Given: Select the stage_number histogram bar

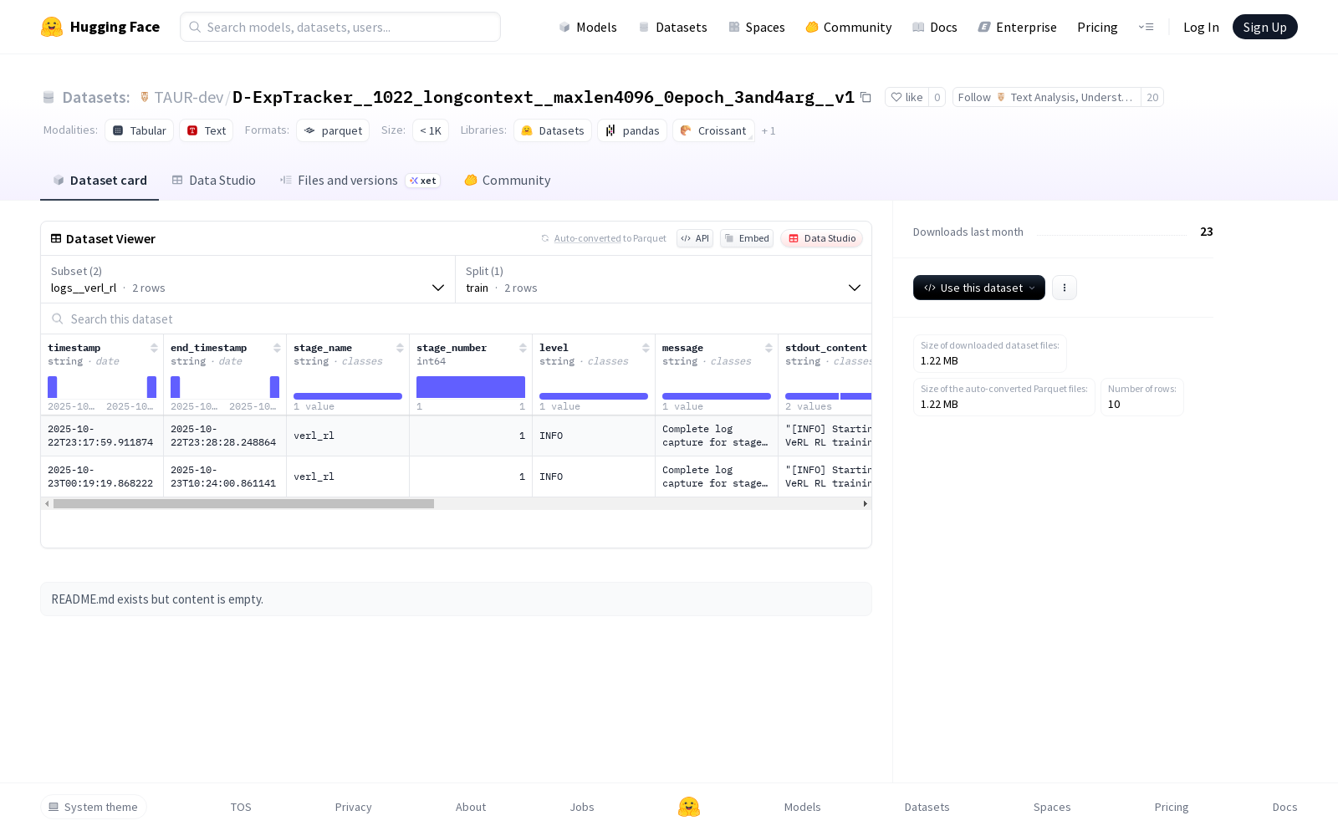Looking at the screenshot, I should 471,387.
